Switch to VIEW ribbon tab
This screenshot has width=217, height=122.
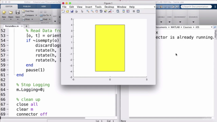[43, 6]
